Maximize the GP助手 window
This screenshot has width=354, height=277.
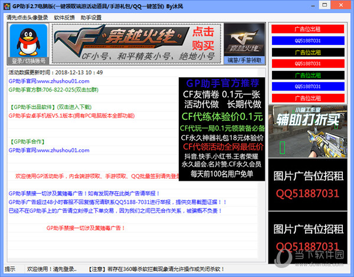click(324, 5)
